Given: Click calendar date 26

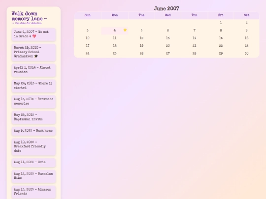Looking at the screenshot, I should tap(141, 54).
